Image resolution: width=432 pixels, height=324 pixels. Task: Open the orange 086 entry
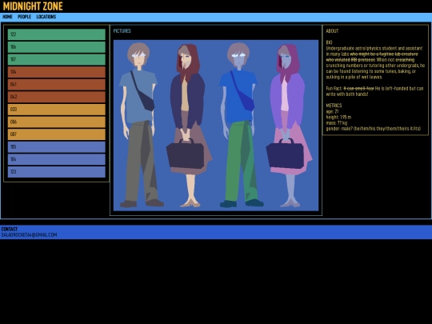tap(57, 122)
